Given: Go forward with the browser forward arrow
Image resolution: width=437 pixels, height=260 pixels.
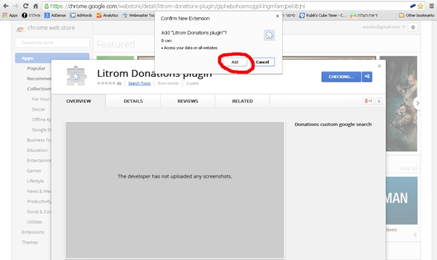Looking at the screenshot, I should [16, 6].
